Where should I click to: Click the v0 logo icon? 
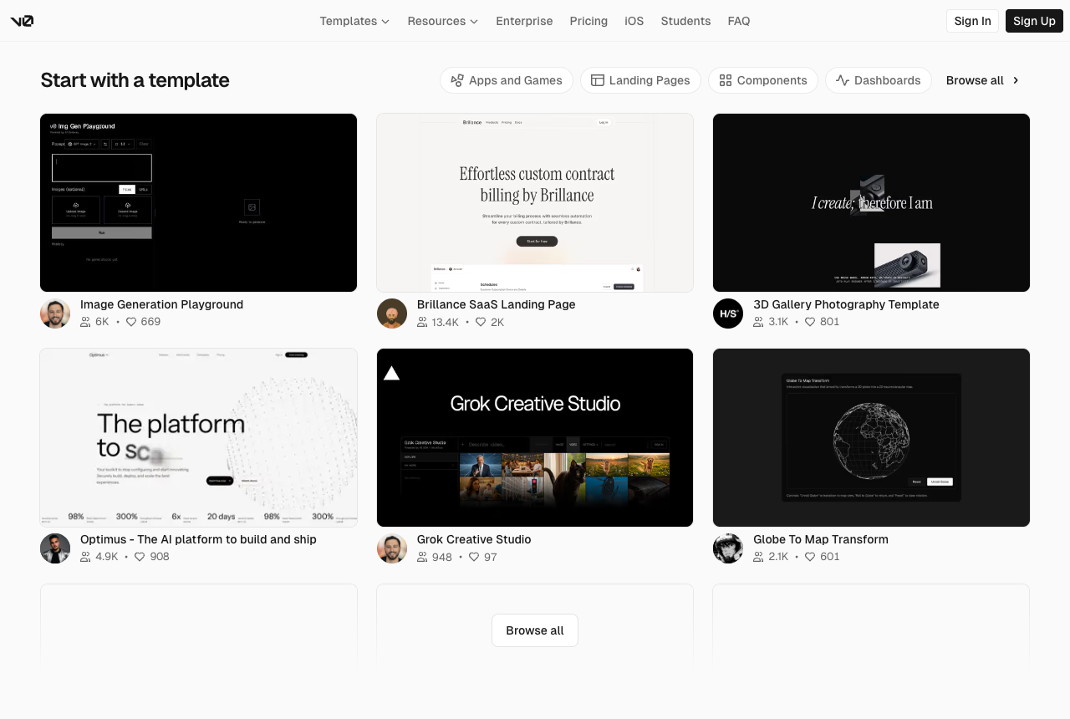point(22,21)
